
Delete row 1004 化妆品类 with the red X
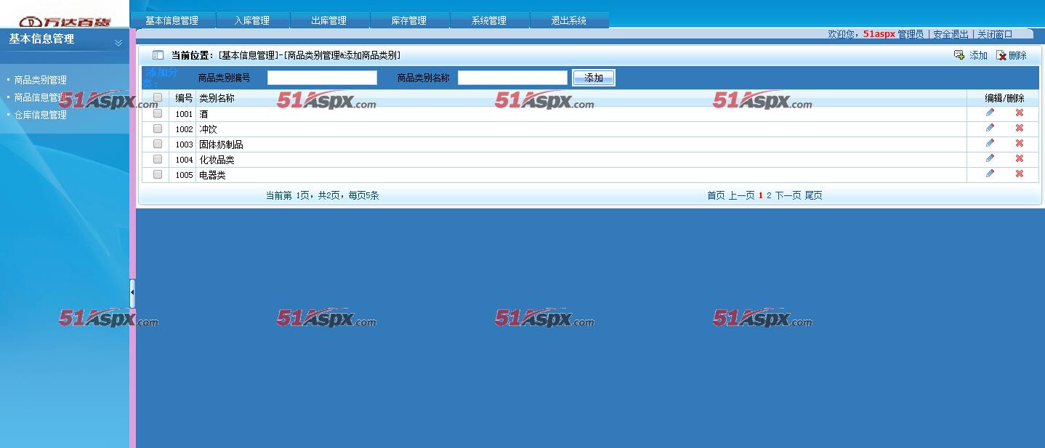1020,158
